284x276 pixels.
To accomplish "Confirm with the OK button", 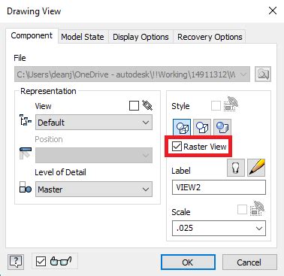I will 188,262.
